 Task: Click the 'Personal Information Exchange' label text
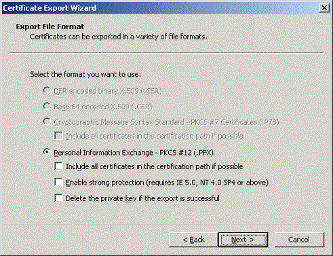(x=134, y=153)
